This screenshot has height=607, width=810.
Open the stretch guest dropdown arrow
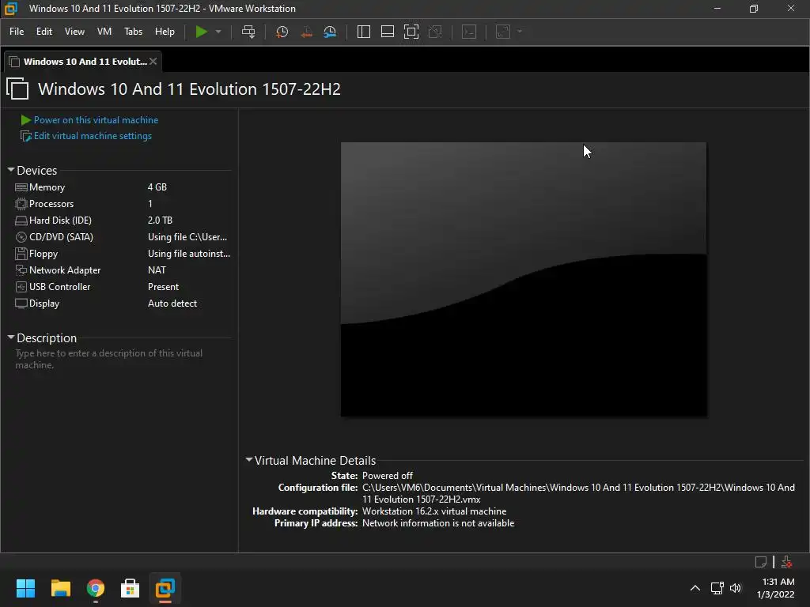tap(520, 32)
